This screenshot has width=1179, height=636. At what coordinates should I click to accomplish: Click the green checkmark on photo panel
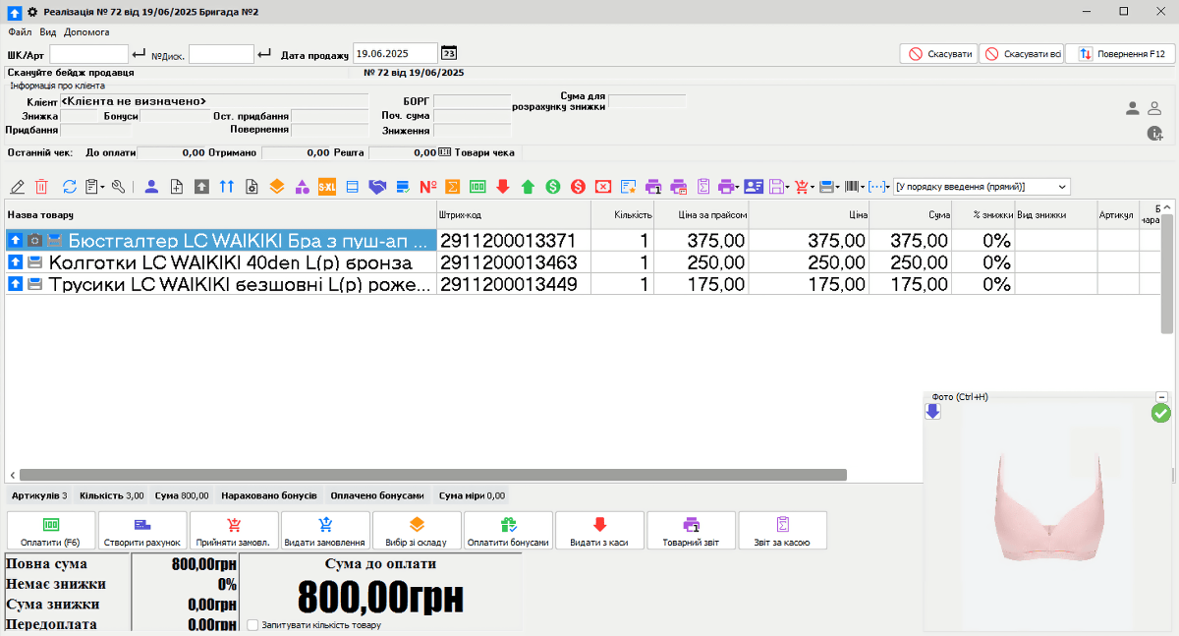[1160, 413]
